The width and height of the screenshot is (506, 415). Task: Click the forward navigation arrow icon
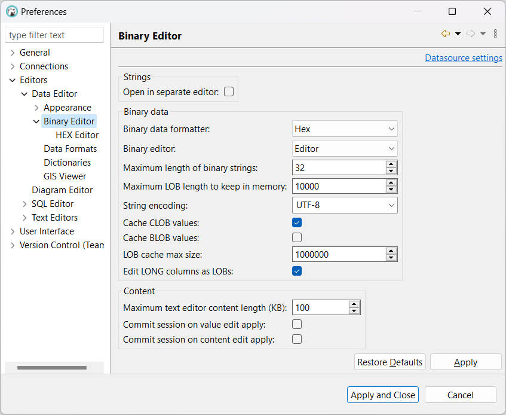[471, 34]
